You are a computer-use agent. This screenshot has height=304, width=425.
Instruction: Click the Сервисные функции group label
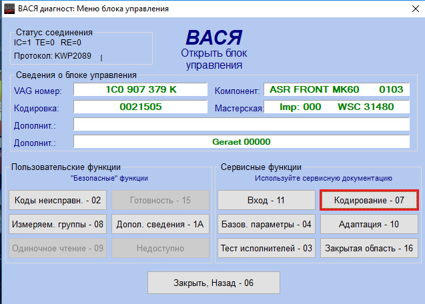click(261, 167)
